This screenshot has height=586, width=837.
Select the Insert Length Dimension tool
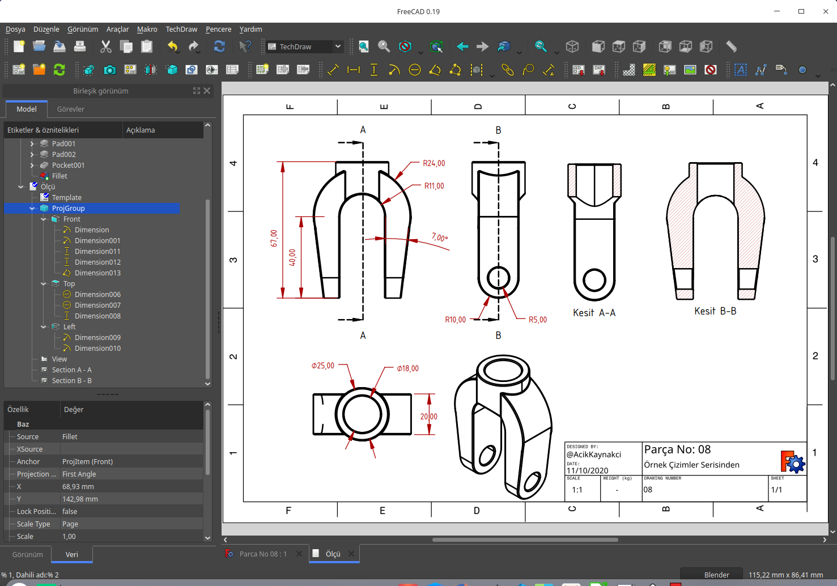(333, 70)
